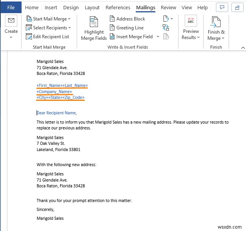The height and width of the screenshot is (231, 246).
Task: Expand Select Recipients dropdown arrow
Action: point(69,28)
